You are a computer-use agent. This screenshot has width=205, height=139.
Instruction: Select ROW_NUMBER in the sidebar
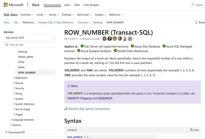coord(35,73)
